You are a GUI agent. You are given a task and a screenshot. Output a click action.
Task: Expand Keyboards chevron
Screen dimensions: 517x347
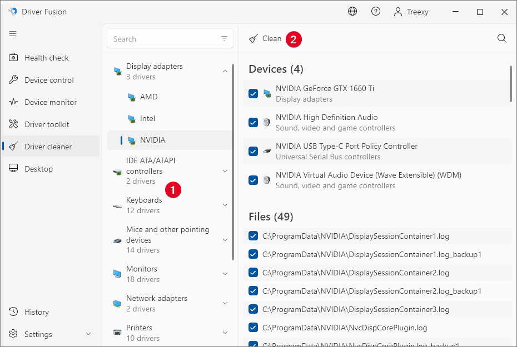[x=225, y=205]
